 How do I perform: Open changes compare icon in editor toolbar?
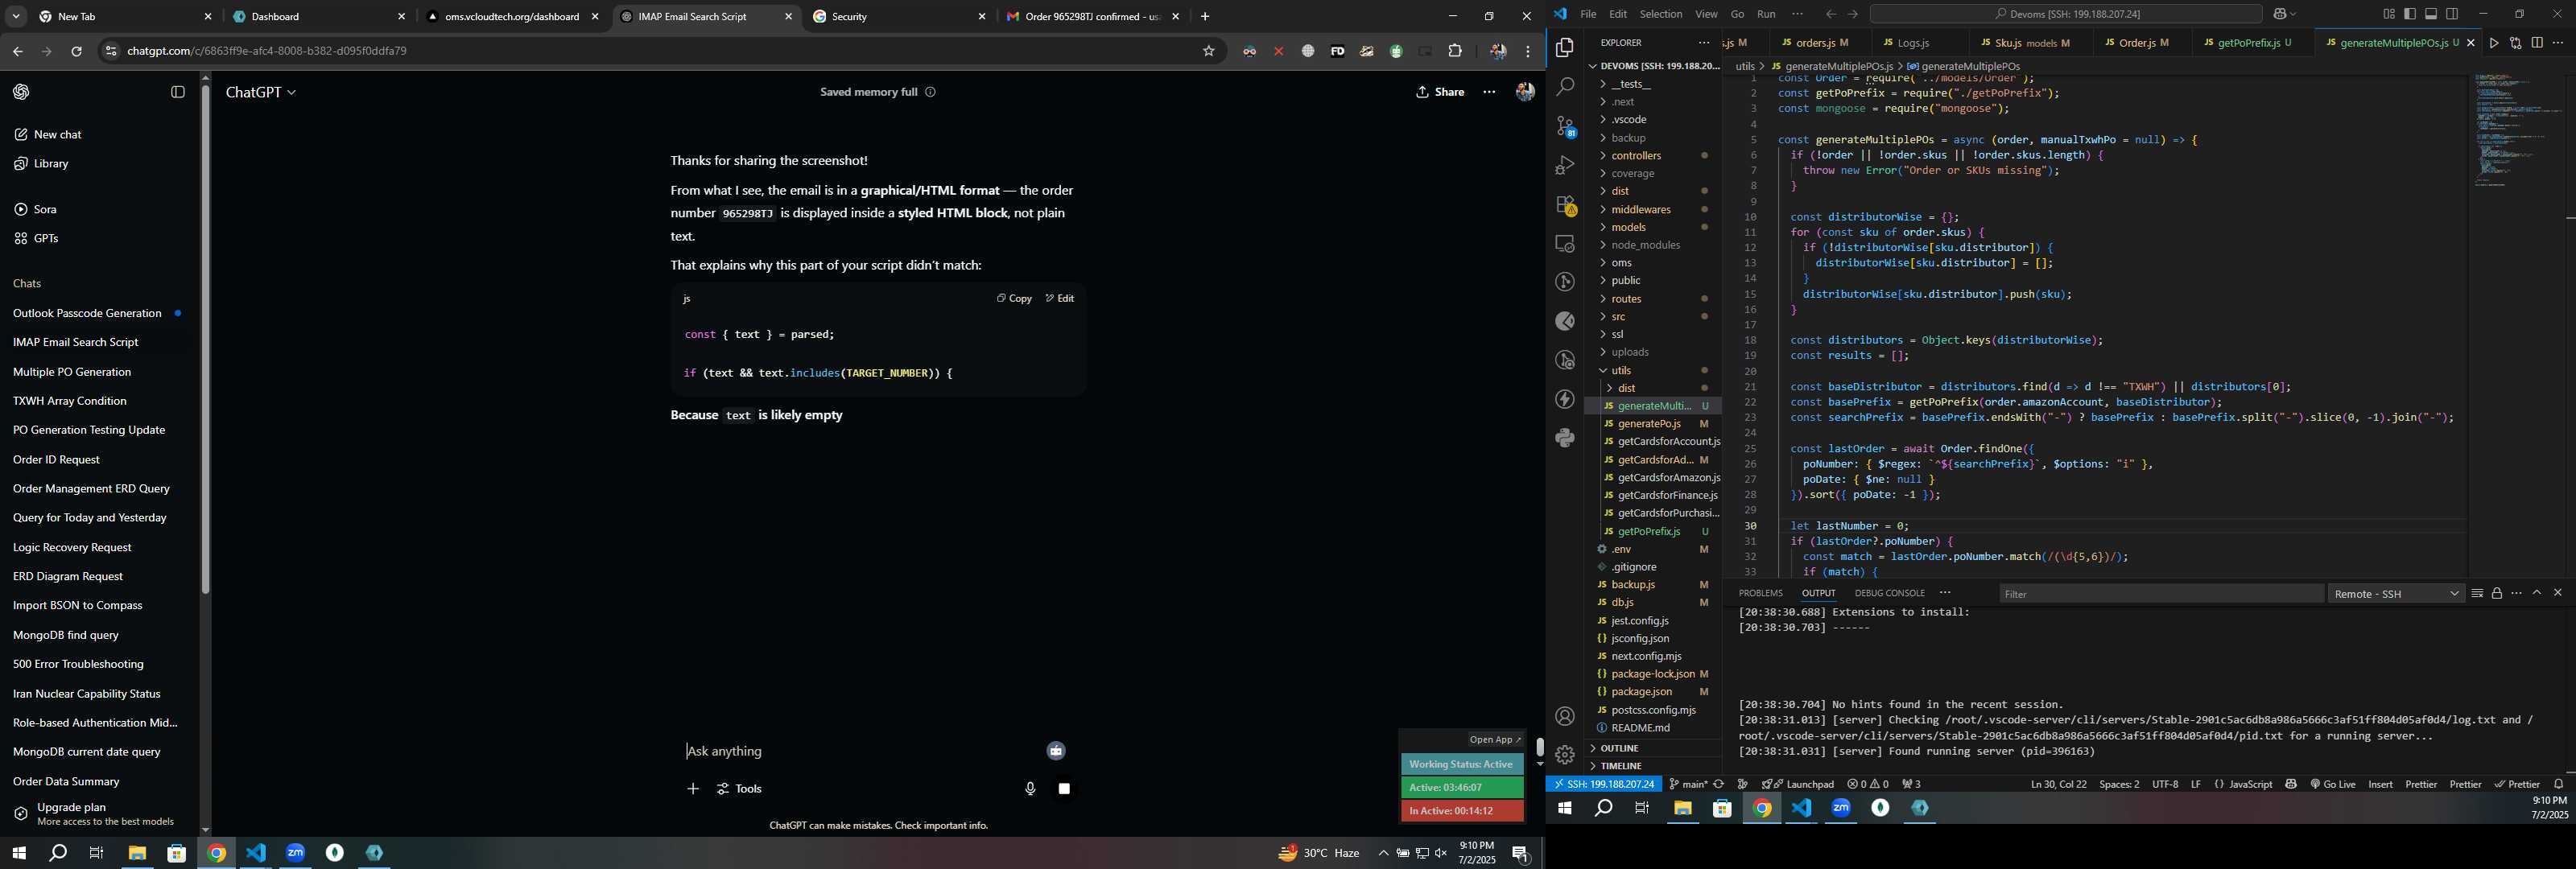2515,43
